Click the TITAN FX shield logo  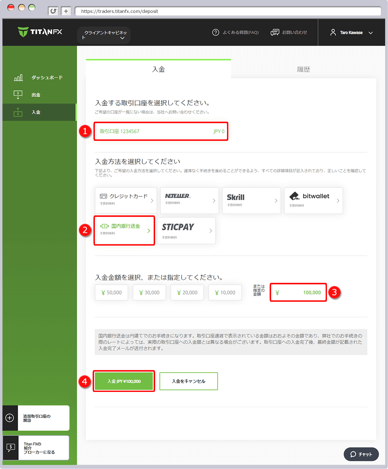(x=22, y=32)
